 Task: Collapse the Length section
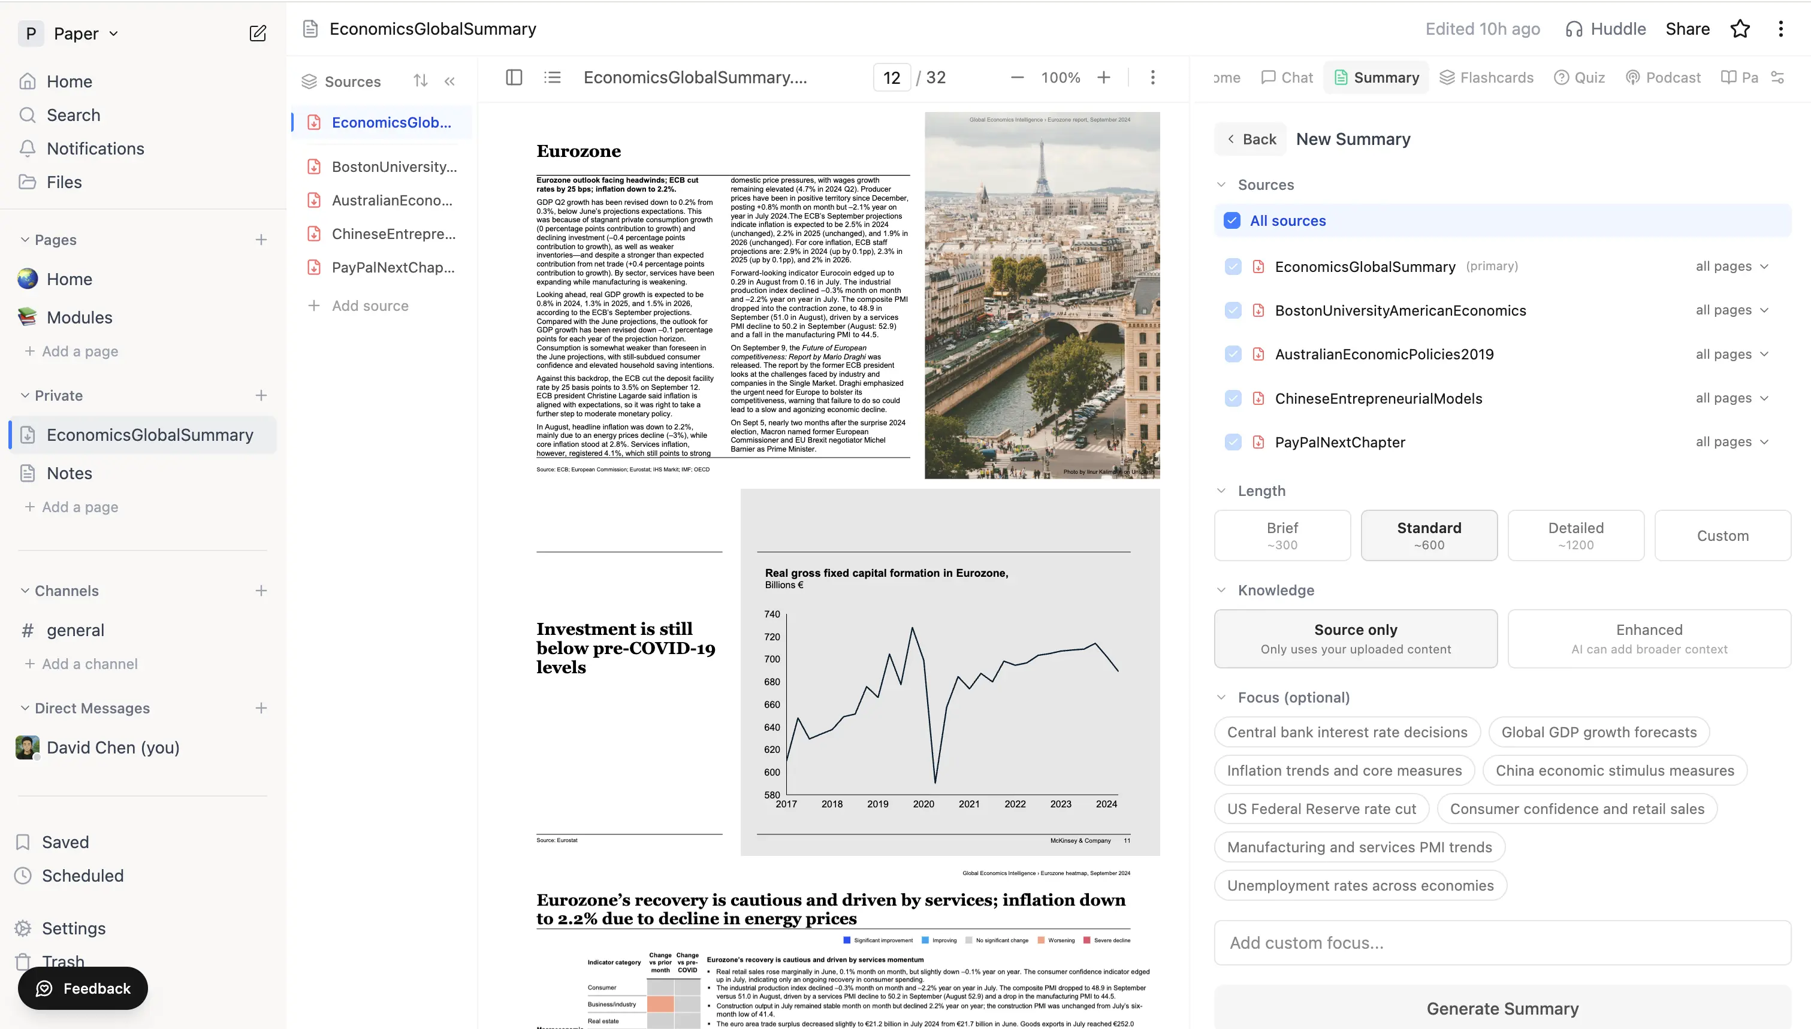point(1221,491)
